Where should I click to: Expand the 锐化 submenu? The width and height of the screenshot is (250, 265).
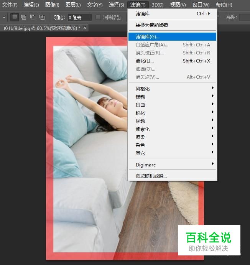click(x=172, y=113)
